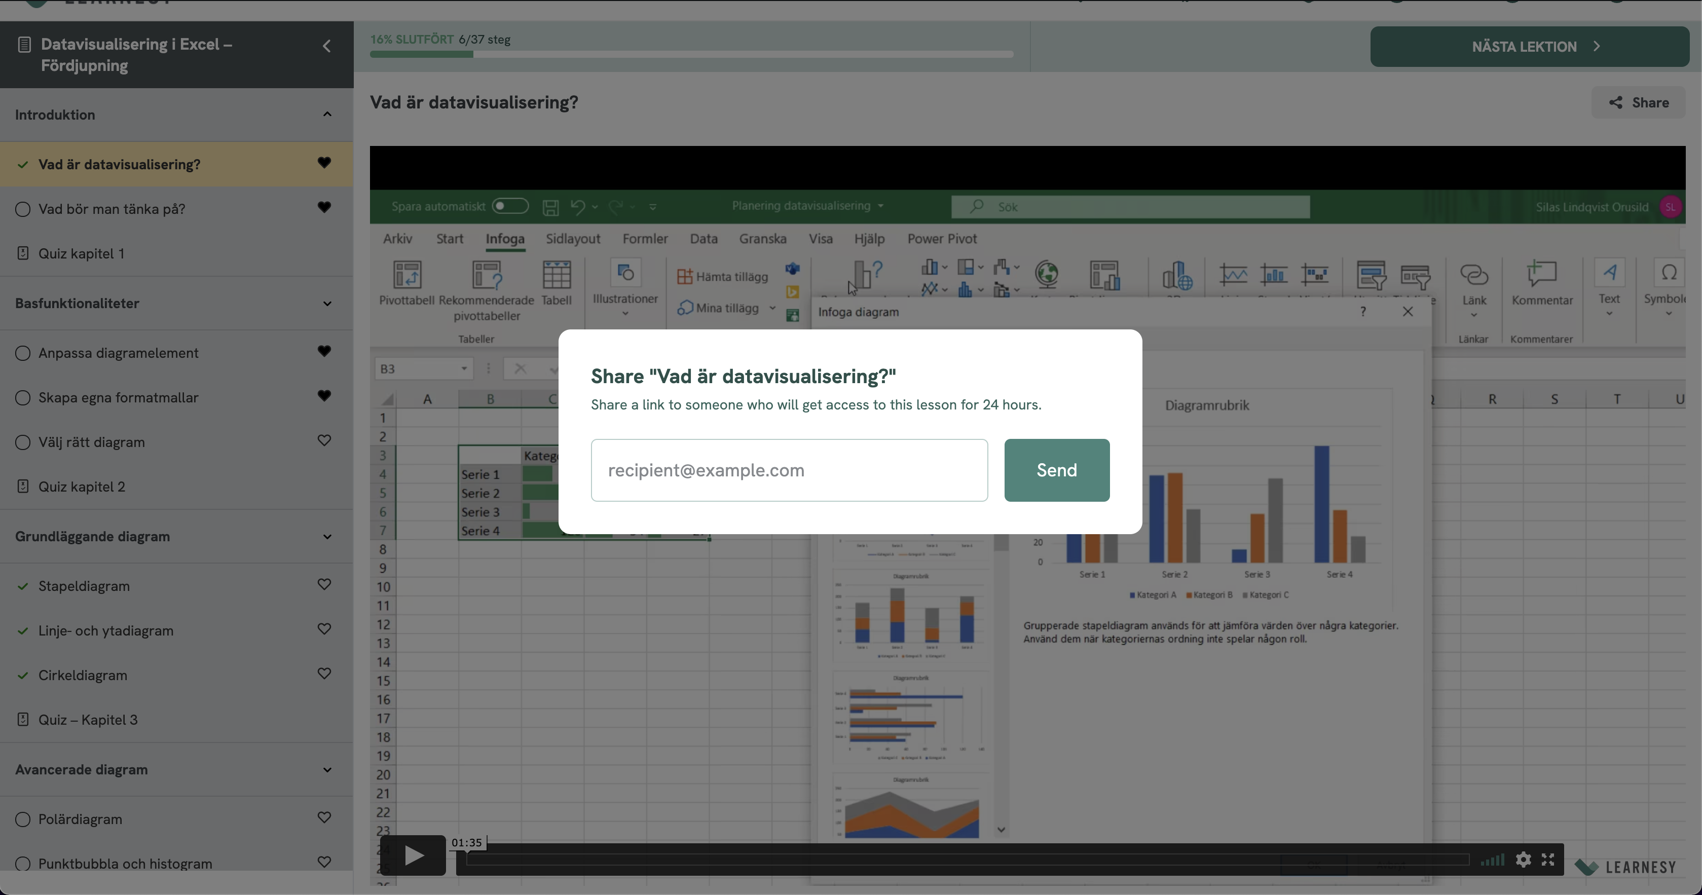Open the B3 name box dropdown
The width and height of the screenshot is (1702, 895).
point(464,368)
